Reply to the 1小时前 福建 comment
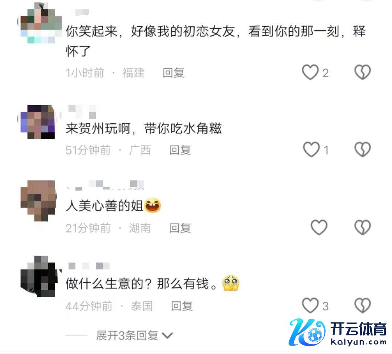The width and height of the screenshot is (392, 354). pyautogui.click(x=173, y=73)
